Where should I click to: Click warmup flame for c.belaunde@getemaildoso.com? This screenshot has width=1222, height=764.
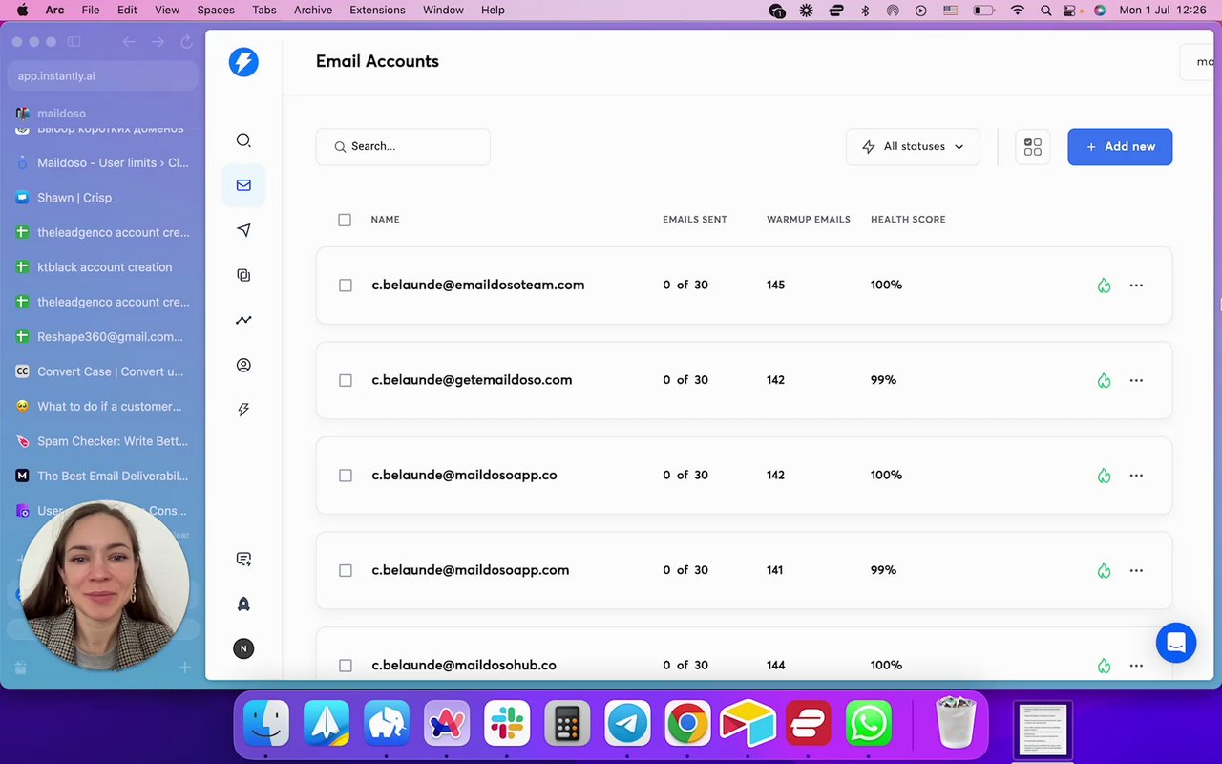tap(1104, 380)
